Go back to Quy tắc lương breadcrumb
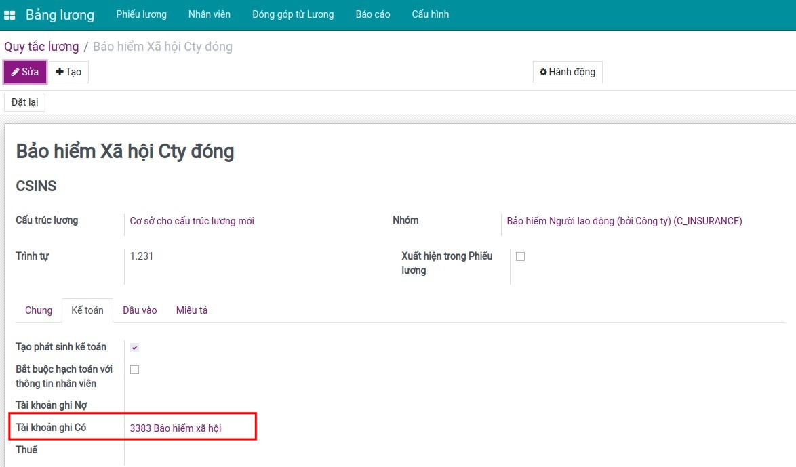The image size is (796, 467). pos(41,47)
